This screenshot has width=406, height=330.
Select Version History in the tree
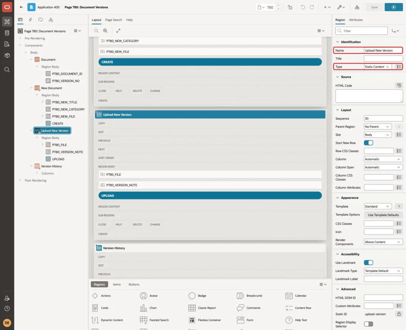click(51, 166)
